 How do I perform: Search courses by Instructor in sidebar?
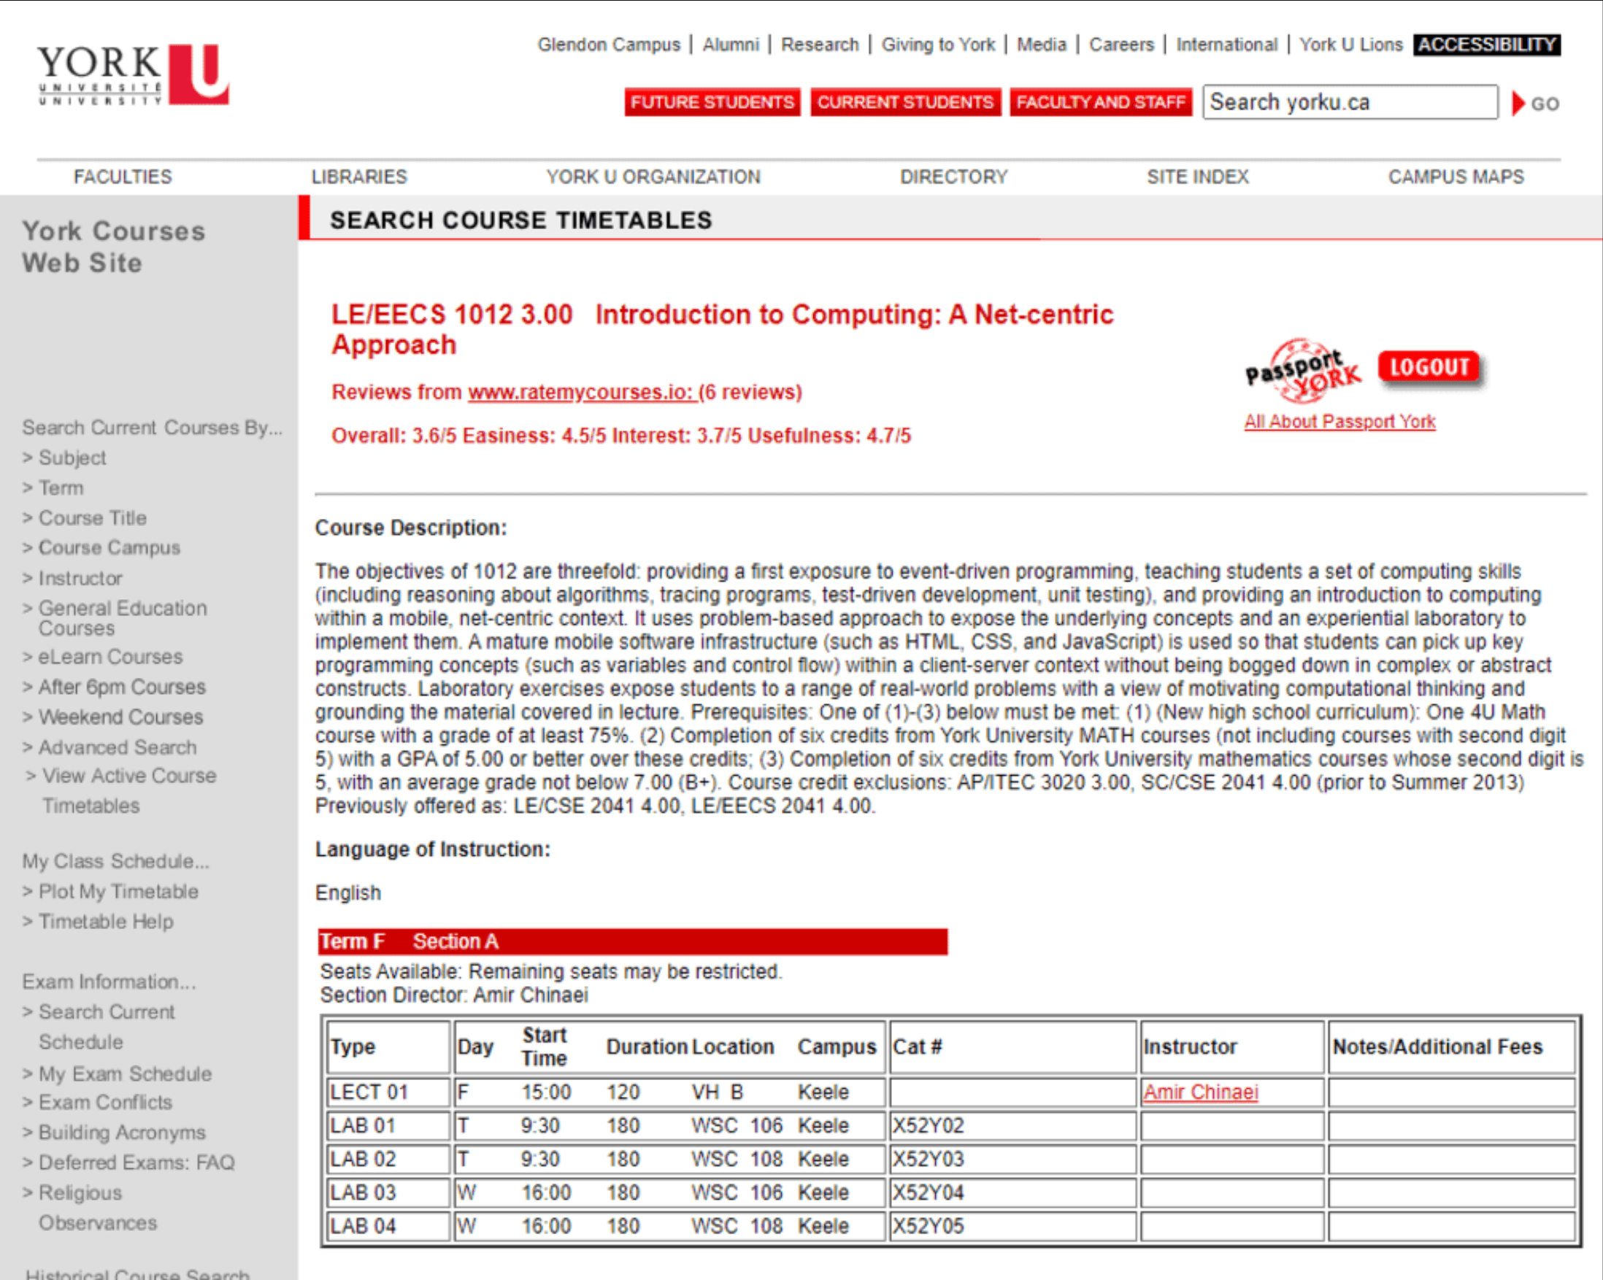80,578
